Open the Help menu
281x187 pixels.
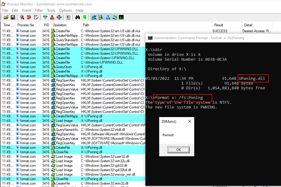coord(80,10)
